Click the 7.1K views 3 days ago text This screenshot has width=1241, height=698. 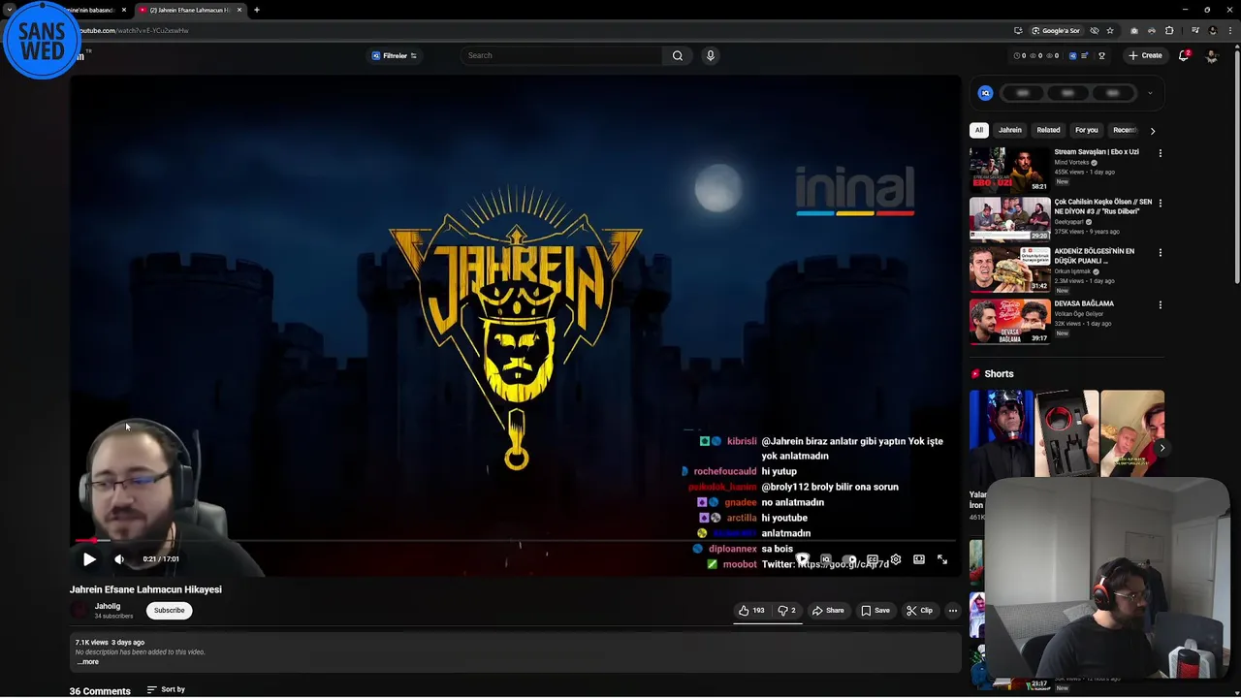pos(110,642)
